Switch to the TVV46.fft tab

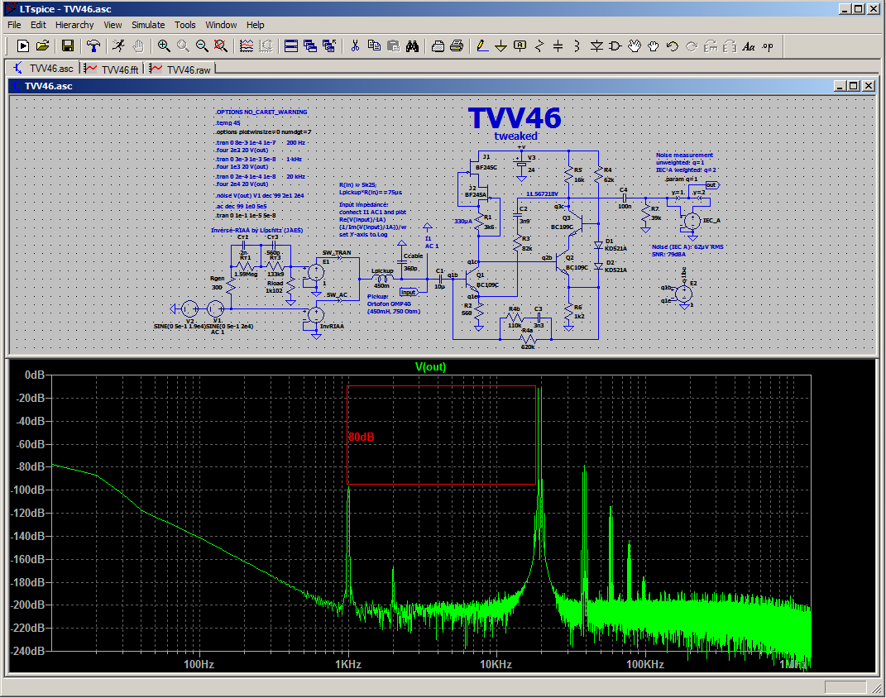tap(113, 69)
